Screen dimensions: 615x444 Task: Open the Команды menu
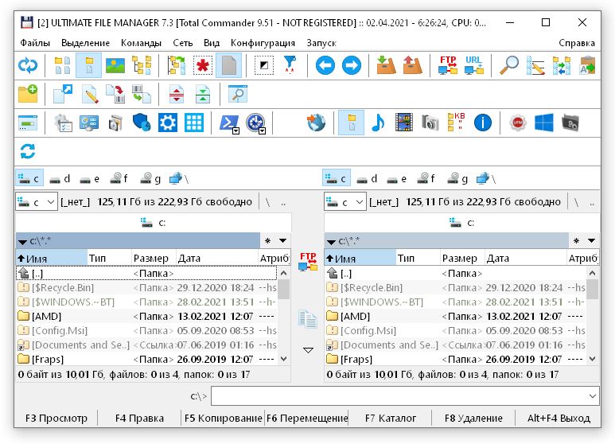[x=141, y=43]
